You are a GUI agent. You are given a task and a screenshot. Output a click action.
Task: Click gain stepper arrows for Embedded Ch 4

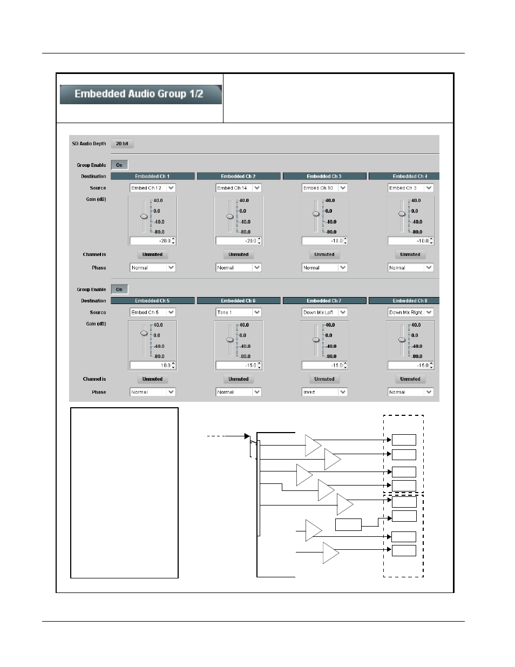point(431,241)
